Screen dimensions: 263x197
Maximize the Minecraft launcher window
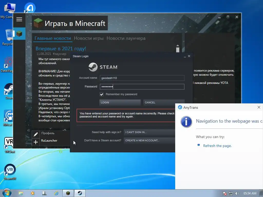(228, 17)
